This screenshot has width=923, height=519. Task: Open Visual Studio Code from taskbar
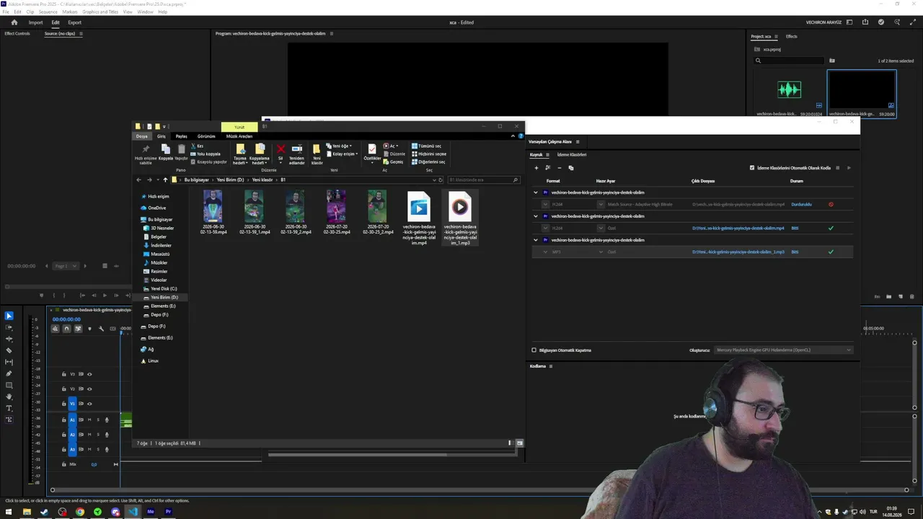(133, 512)
